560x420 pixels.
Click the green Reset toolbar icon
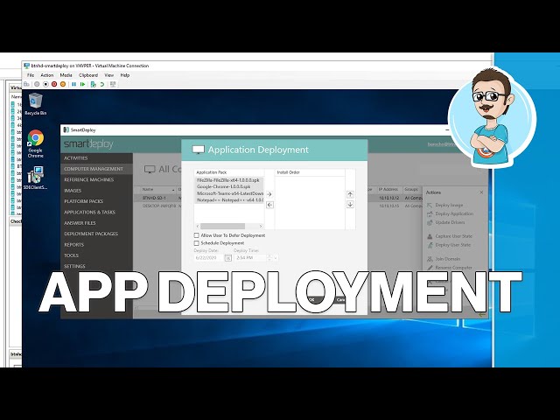pos(82,84)
